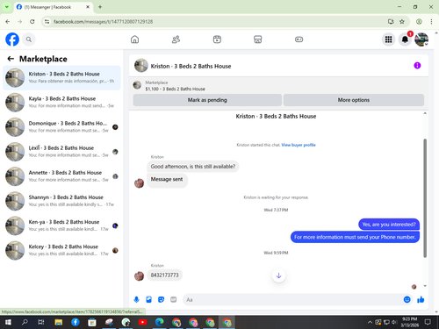
Task: Click the $1,100 - 3 Beds 2 Baths House listing
Action: pyautogui.click(x=175, y=89)
